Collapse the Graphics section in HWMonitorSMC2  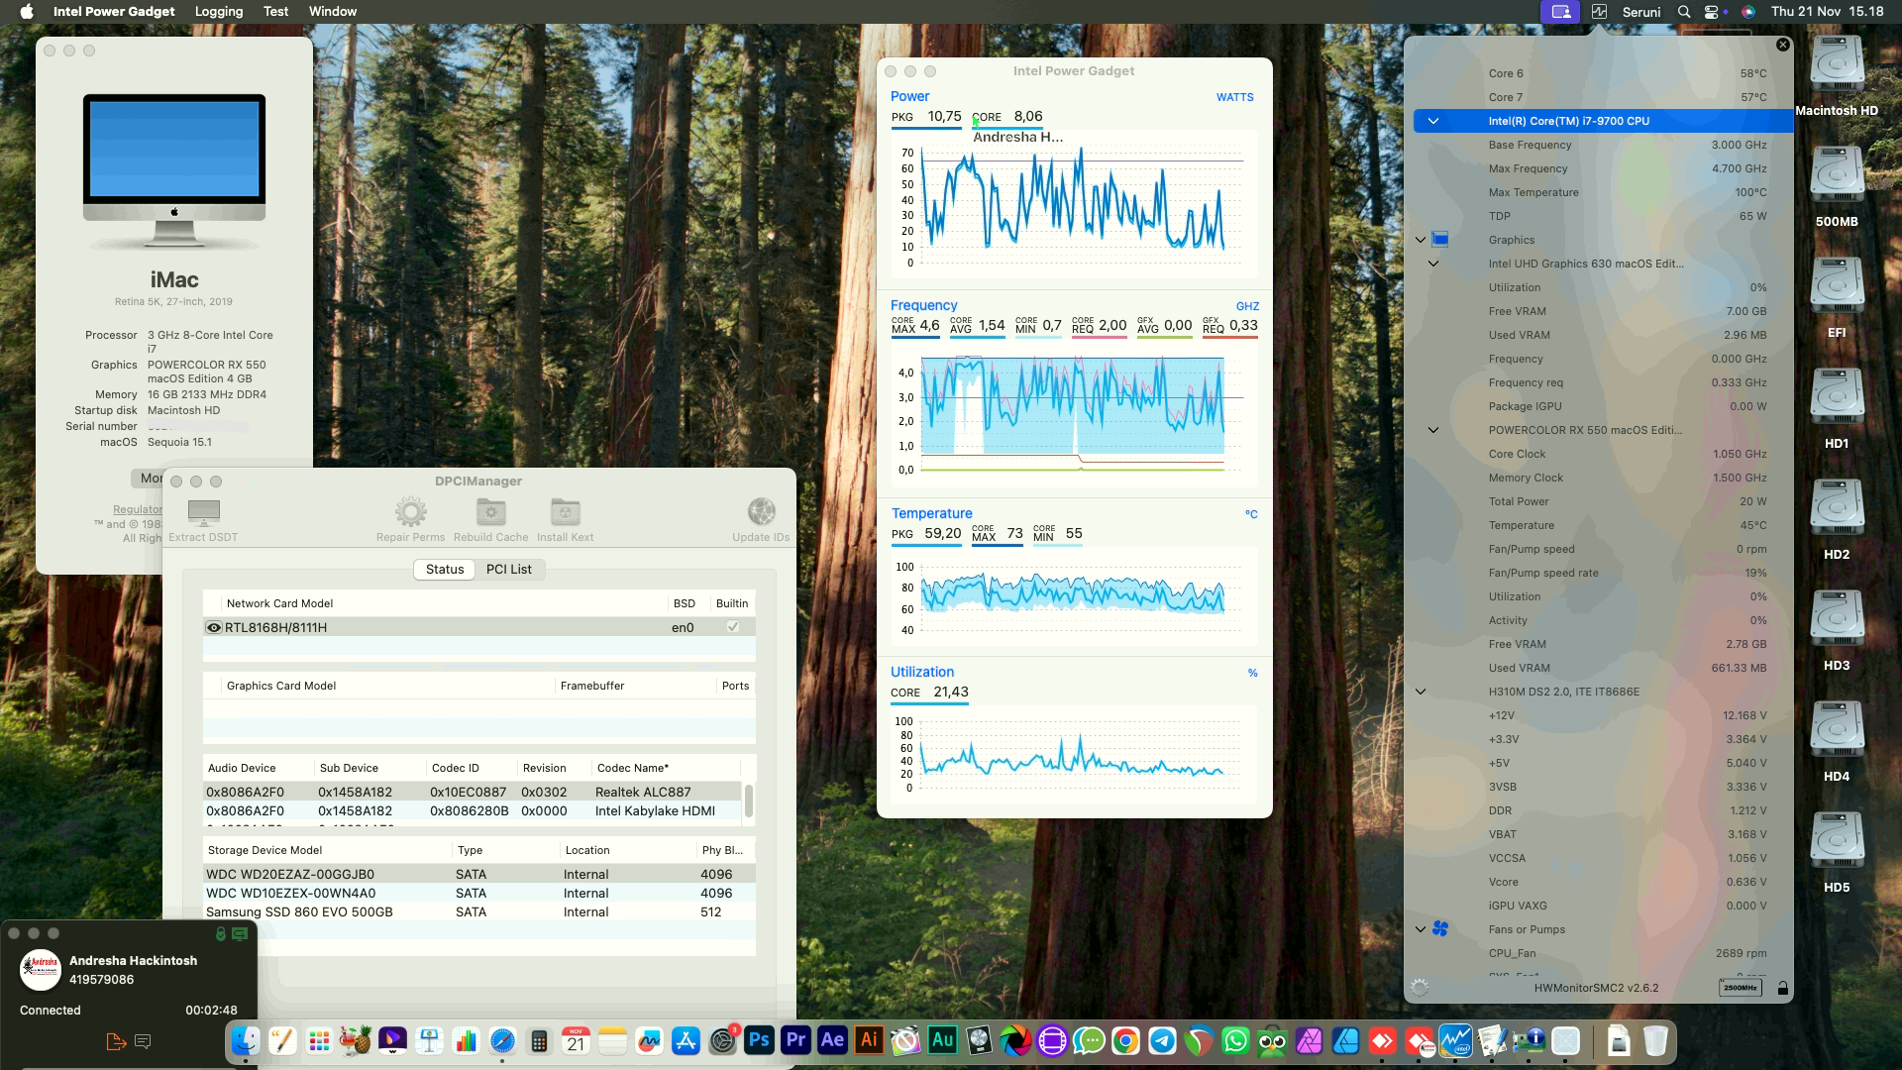pyautogui.click(x=1421, y=240)
